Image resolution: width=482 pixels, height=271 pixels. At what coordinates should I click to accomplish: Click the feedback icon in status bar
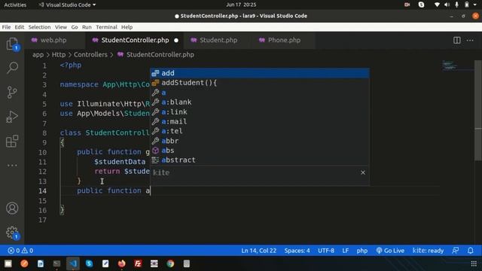coord(455,251)
